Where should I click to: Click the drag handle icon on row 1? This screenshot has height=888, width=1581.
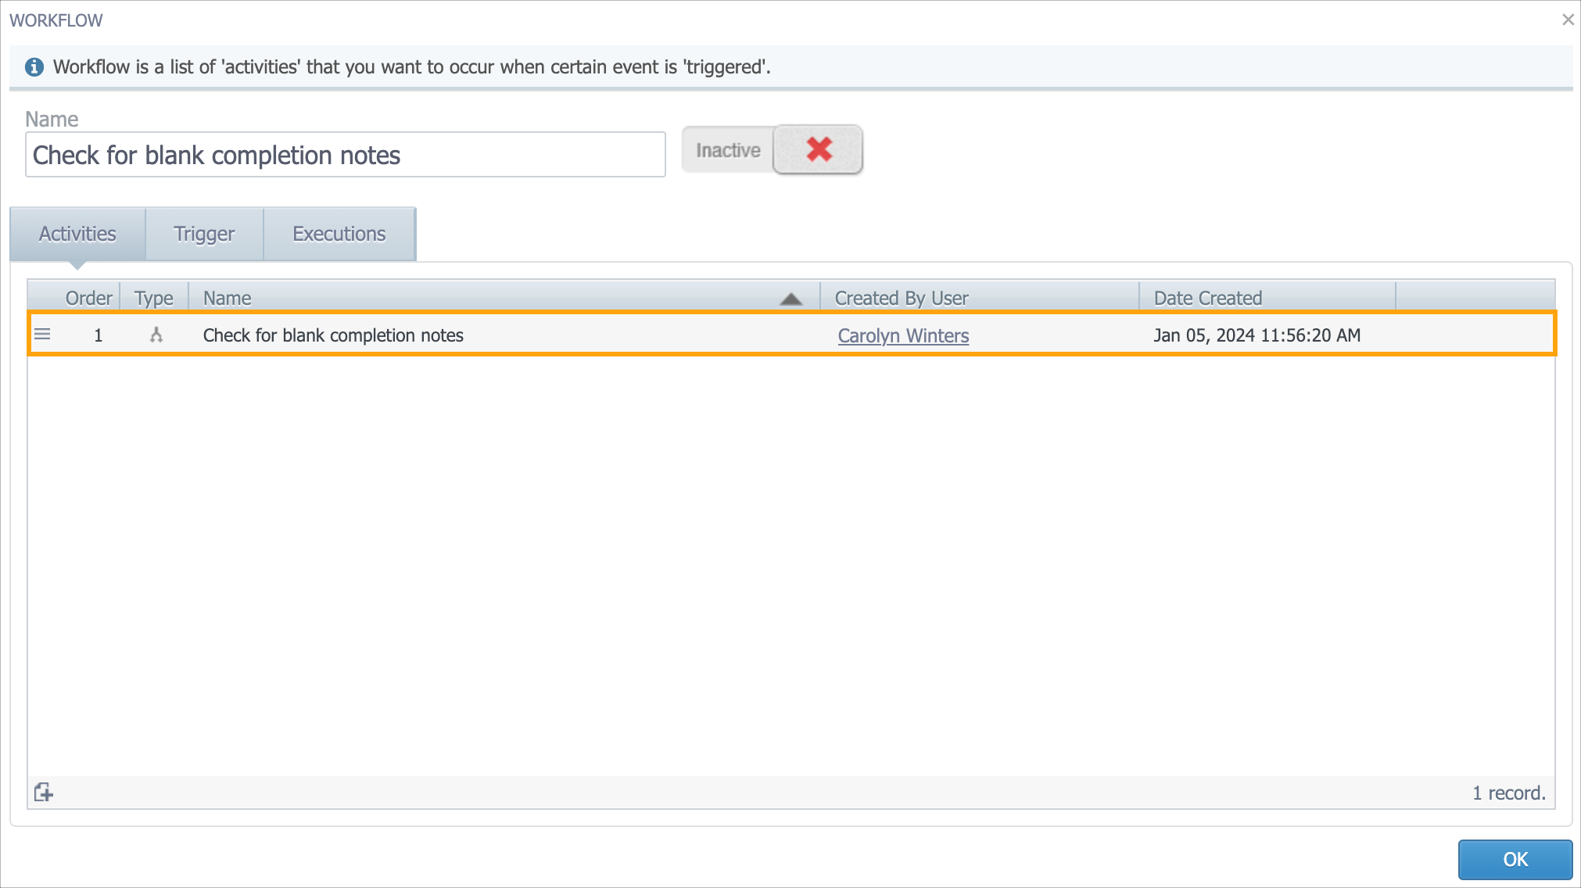tap(42, 335)
